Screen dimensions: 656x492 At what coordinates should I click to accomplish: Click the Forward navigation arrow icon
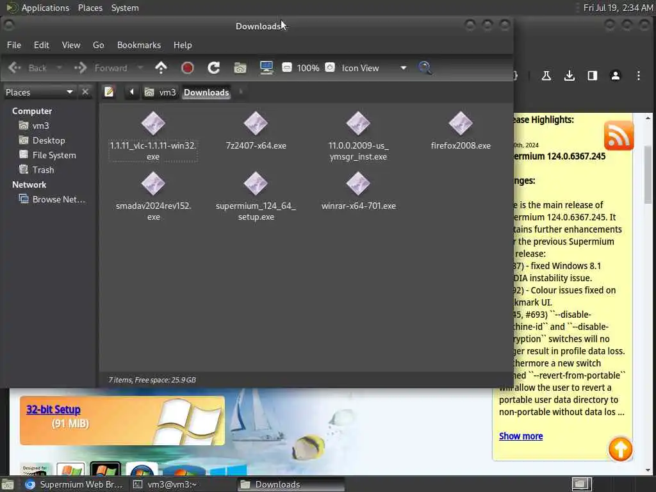point(80,67)
